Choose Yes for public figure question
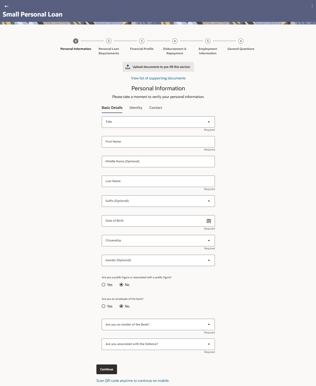 pos(103,285)
